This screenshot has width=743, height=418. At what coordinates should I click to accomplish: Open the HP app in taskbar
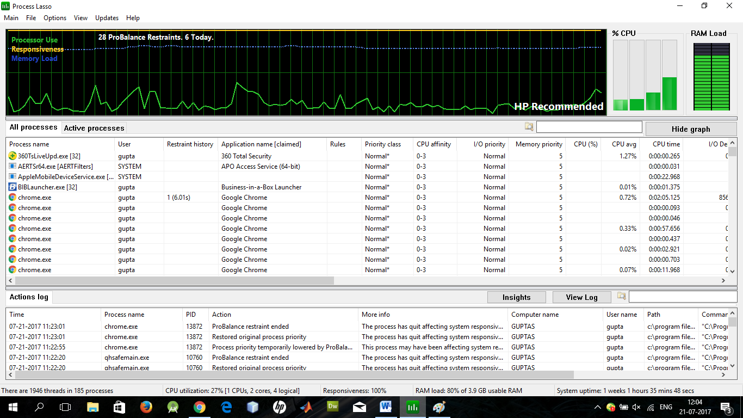pos(279,407)
